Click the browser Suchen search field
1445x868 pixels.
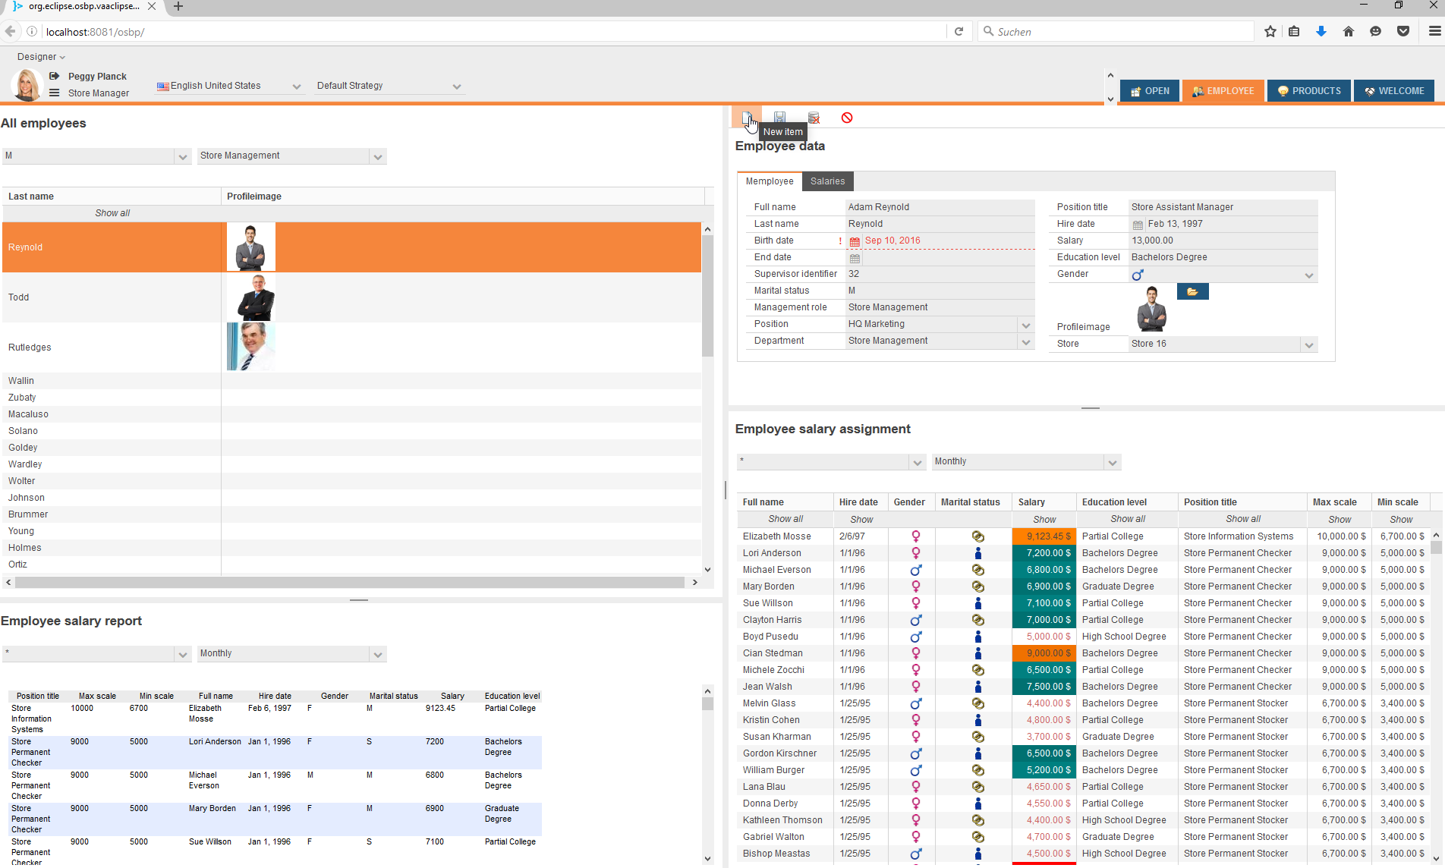(1116, 32)
